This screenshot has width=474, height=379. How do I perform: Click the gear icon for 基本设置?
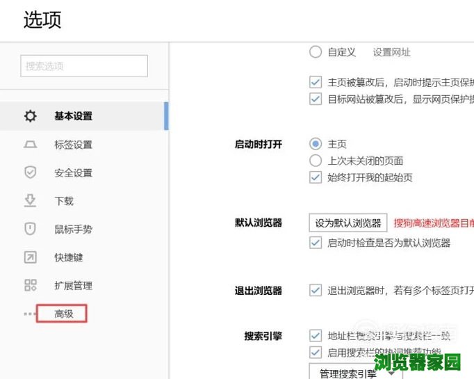(30, 116)
